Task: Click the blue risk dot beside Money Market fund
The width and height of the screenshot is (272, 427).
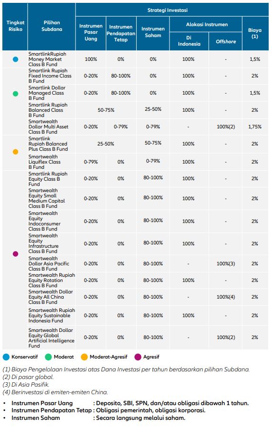Action: click(x=16, y=59)
